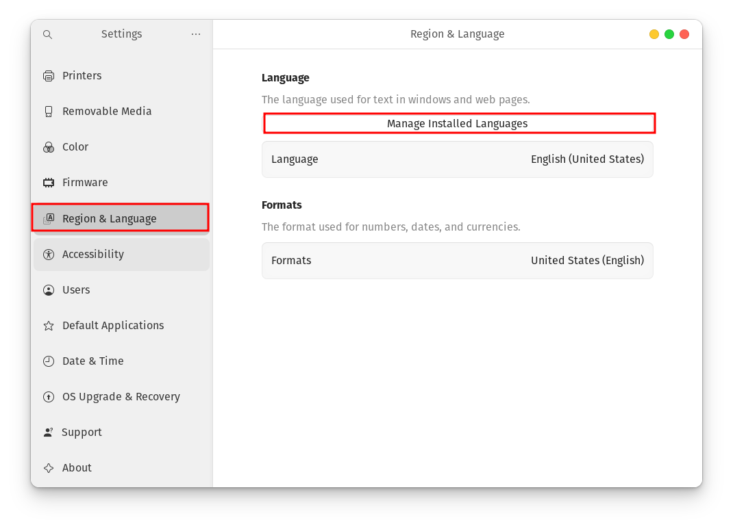Click the green maximize window button
Screen dimensions: 733x529
pos(669,34)
